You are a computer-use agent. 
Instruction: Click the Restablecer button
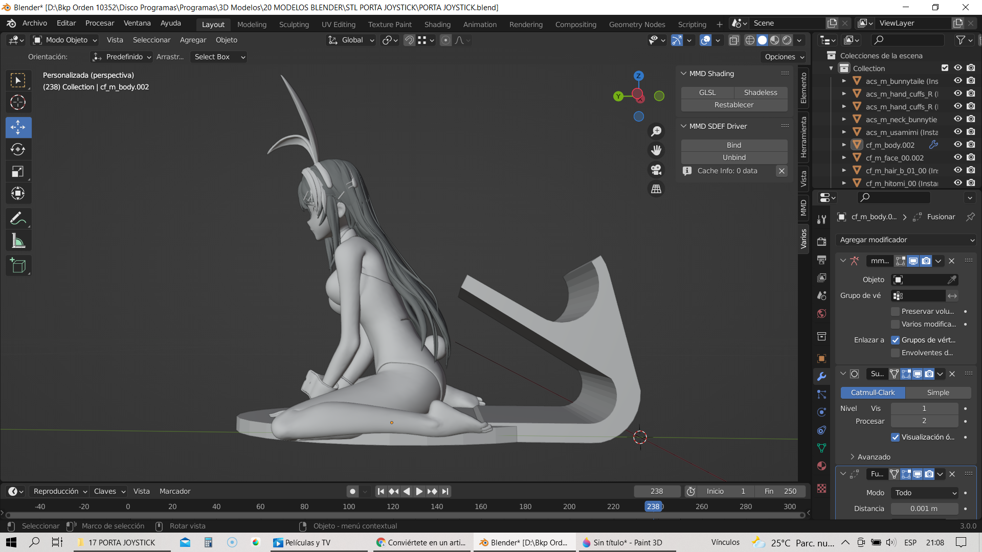coord(734,105)
